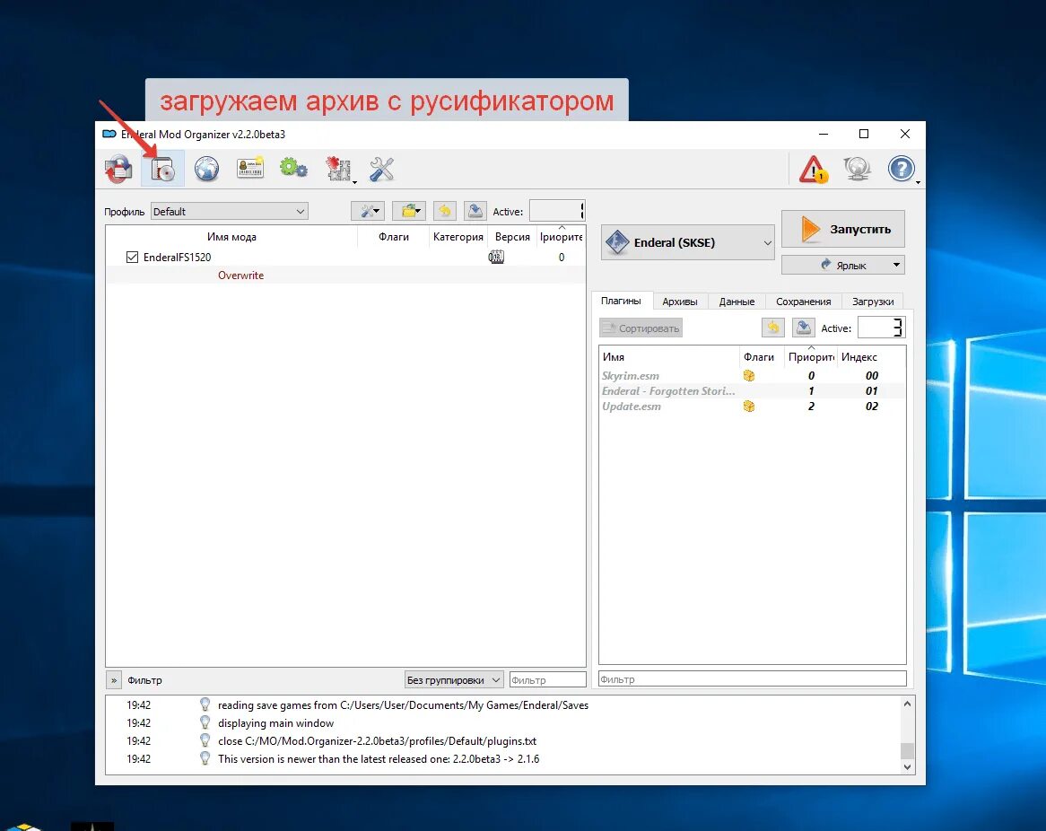Select the EnderalFS1520 mod name

tap(177, 257)
